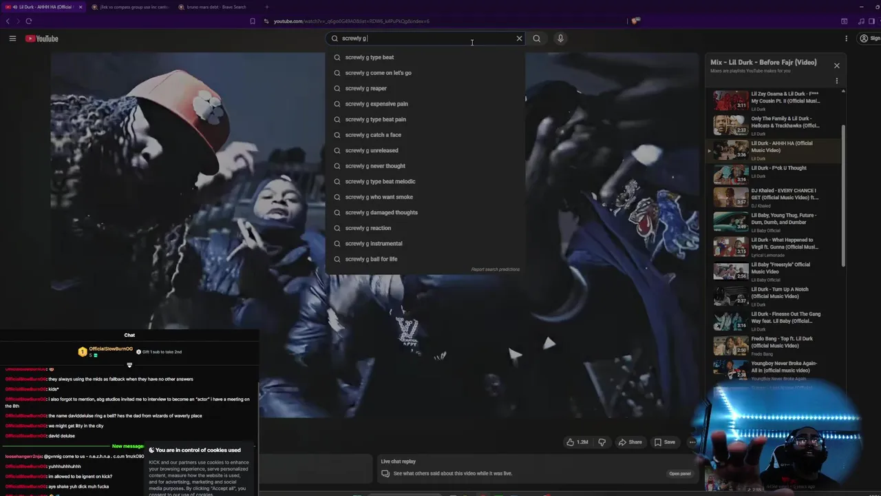Viewport: 881px width, 496px height.
Task: Click the live chat replay icon
Action: [x=385, y=474]
